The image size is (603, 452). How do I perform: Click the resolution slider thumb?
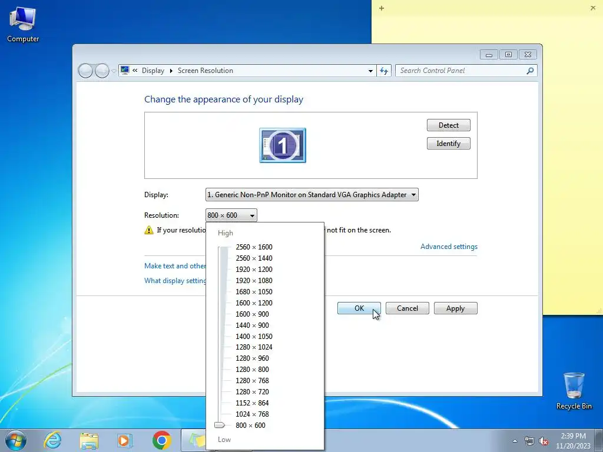pyautogui.click(x=220, y=425)
